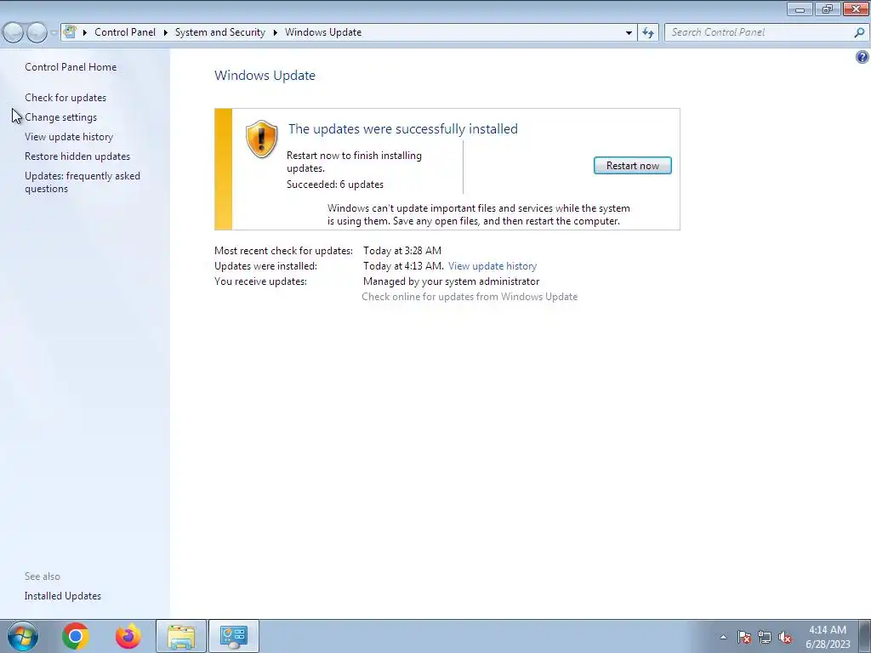Click the Control Panel address bar icon

coord(70,32)
